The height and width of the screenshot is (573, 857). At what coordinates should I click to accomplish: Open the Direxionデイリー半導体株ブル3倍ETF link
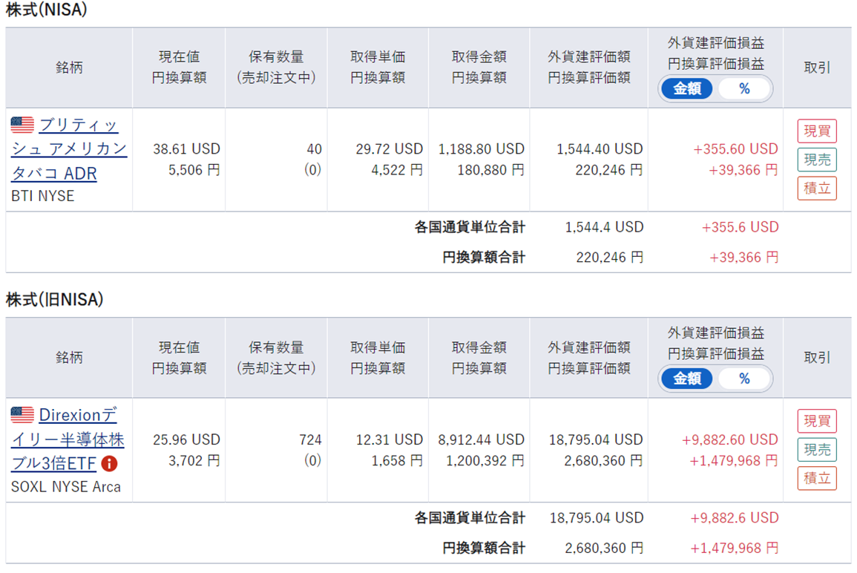68,439
